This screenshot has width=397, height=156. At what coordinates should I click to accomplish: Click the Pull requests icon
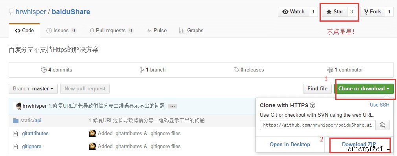92,31
